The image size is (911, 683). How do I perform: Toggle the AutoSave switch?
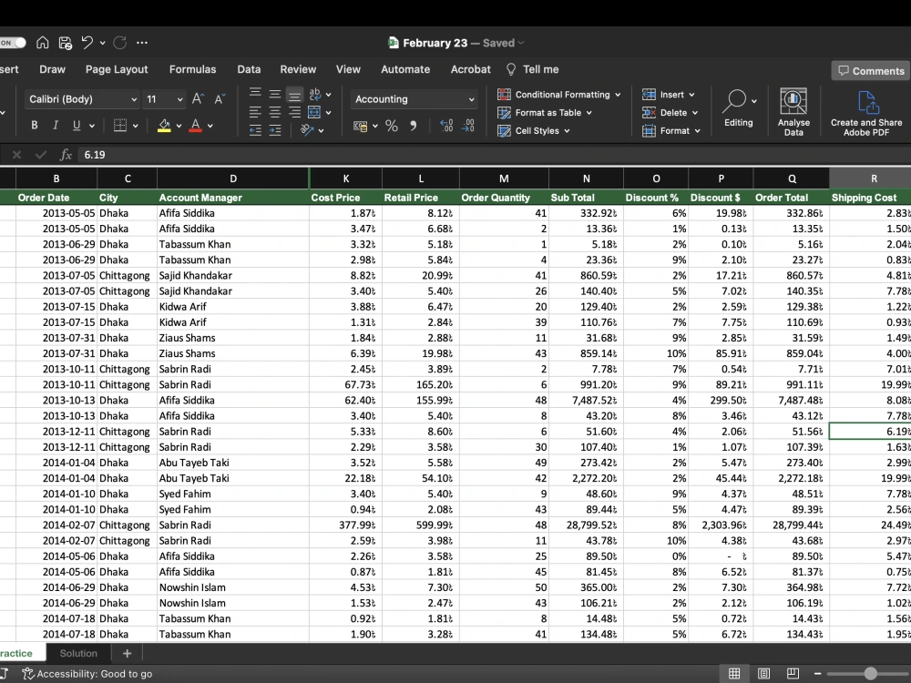[x=13, y=43]
